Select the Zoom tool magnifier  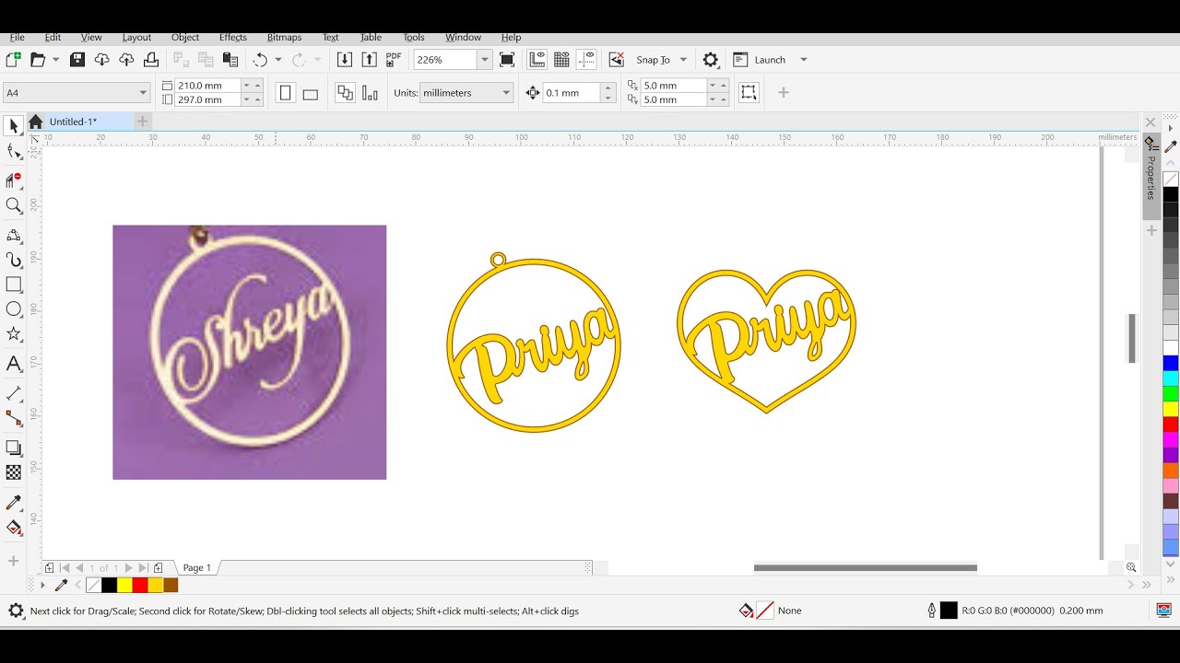[x=13, y=205]
